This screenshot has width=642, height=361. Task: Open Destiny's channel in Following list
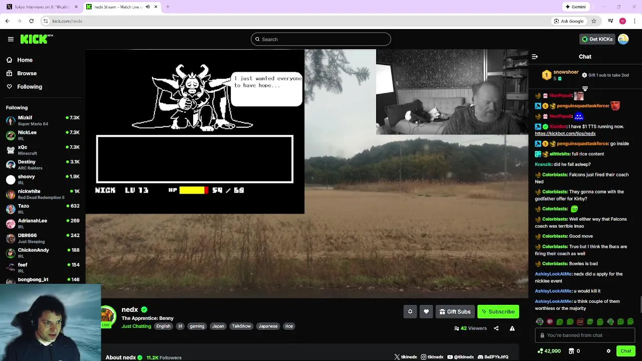[x=43, y=164]
